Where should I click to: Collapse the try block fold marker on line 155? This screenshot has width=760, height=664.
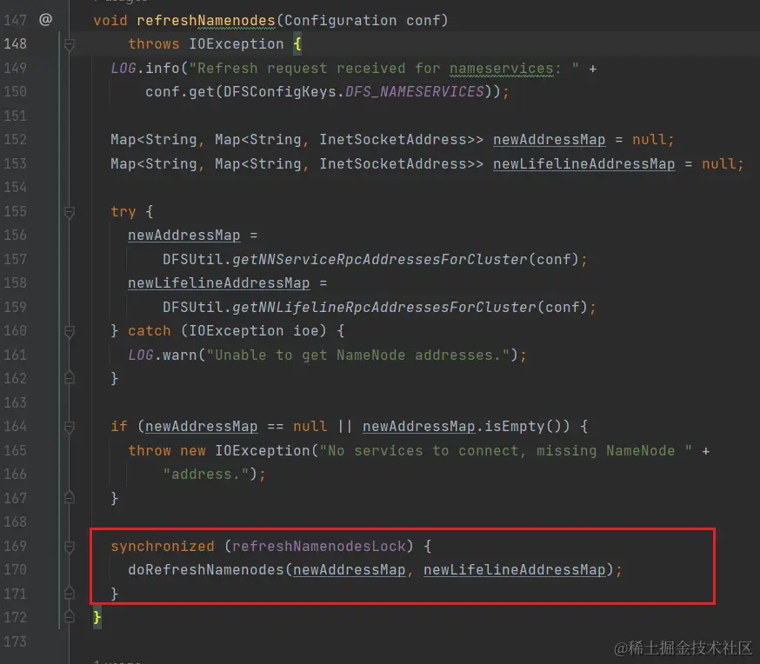click(70, 212)
